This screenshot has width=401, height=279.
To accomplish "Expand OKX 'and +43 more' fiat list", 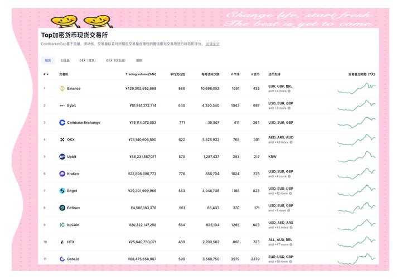I will [x=278, y=142].
